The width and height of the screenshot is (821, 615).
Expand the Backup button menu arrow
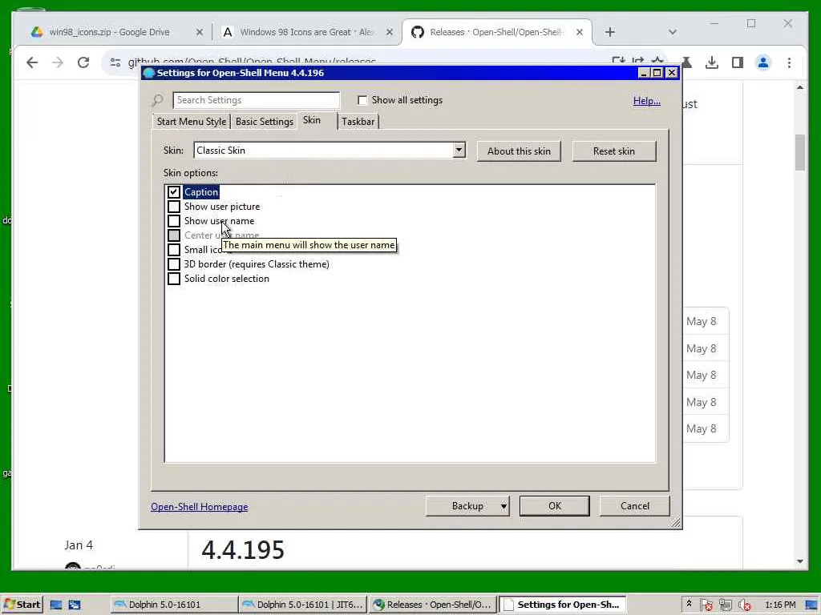[504, 506]
